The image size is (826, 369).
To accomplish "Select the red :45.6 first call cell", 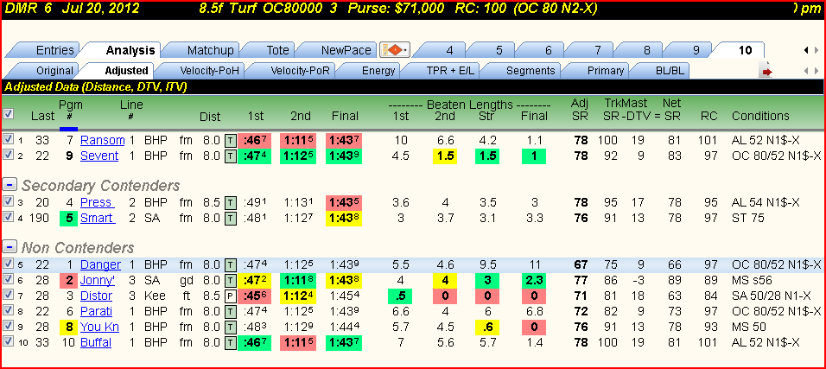I will click(x=254, y=296).
